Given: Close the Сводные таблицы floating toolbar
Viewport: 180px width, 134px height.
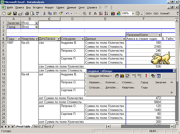Looking at the screenshot, I should (174, 71).
